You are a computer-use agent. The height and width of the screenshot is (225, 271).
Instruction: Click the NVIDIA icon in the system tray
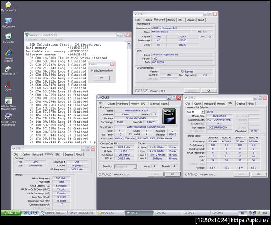pyautogui.click(x=258, y=213)
